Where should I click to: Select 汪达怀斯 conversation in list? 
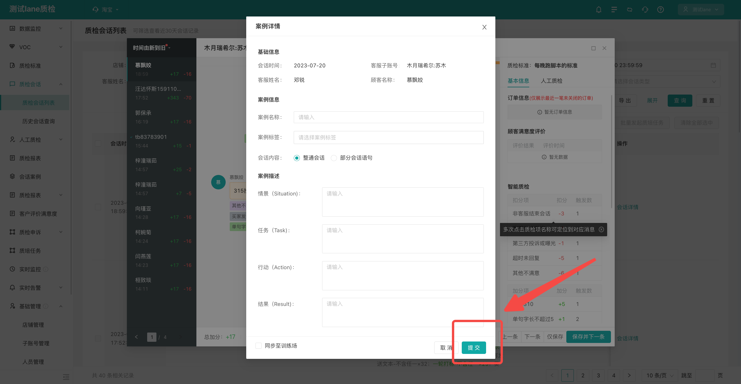[162, 93]
